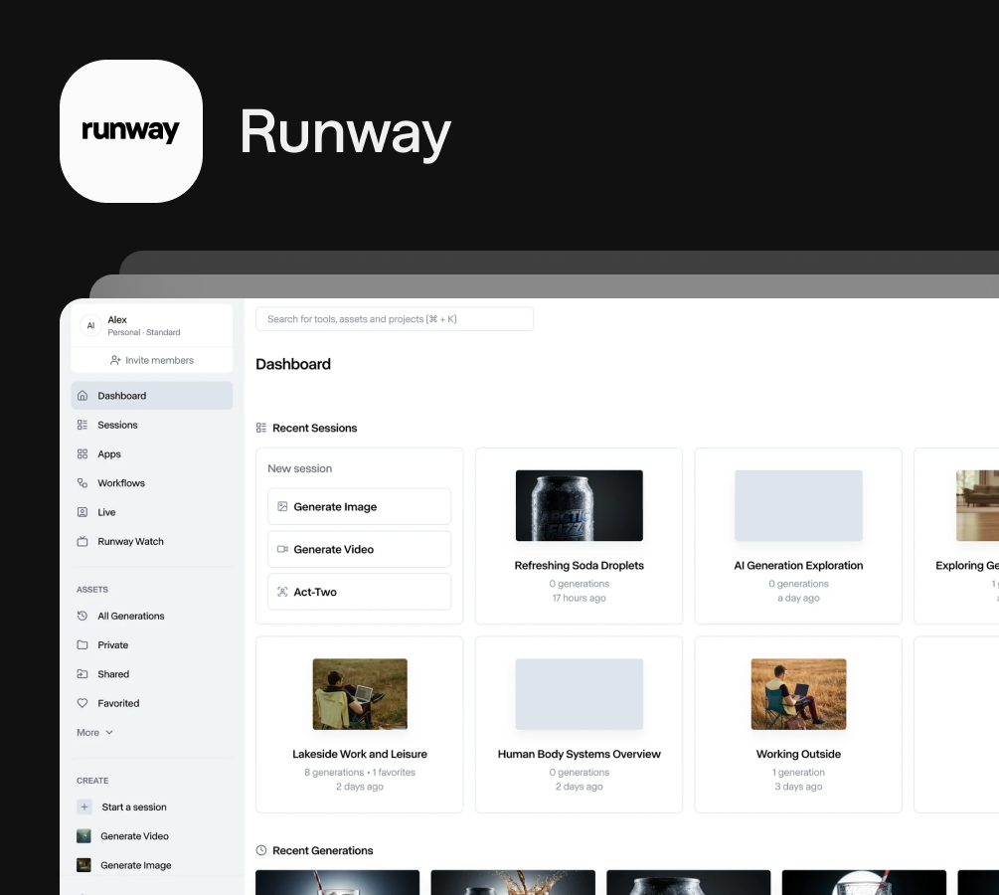Click the Favorited heart icon
Screen dimensions: 999x895
tap(83, 703)
